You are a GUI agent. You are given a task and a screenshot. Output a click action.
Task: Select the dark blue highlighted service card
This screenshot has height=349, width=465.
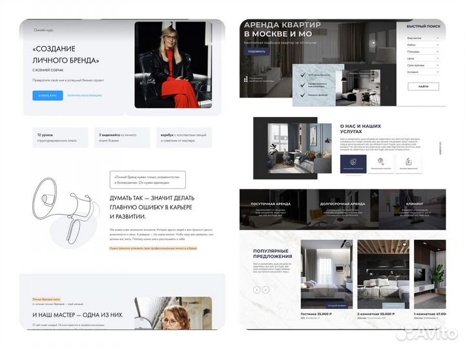(x=353, y=164)
